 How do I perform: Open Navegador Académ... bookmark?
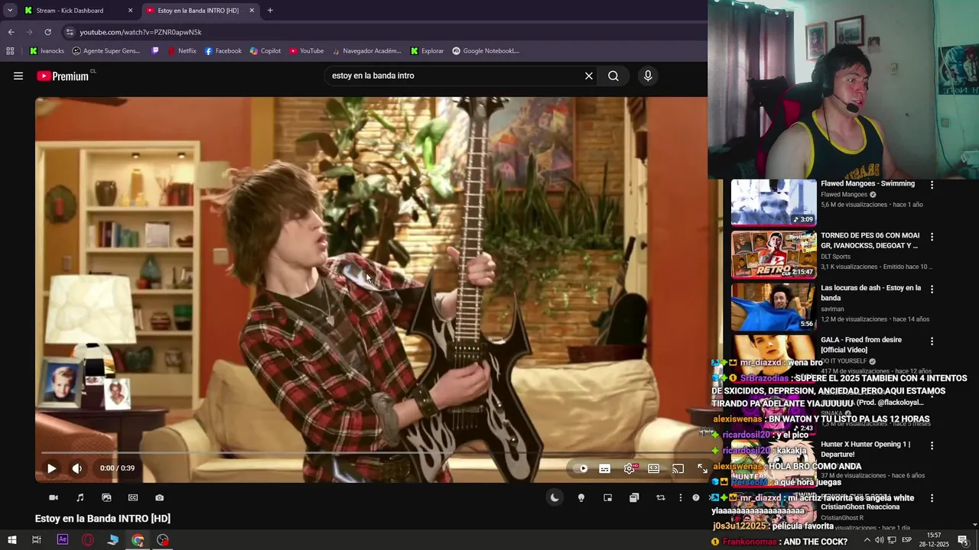pyautogui.click(x=366, y=51)
